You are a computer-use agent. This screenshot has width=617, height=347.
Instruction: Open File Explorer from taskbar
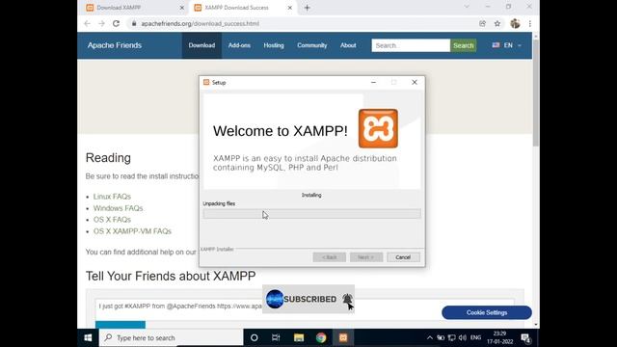pos(299,338)
